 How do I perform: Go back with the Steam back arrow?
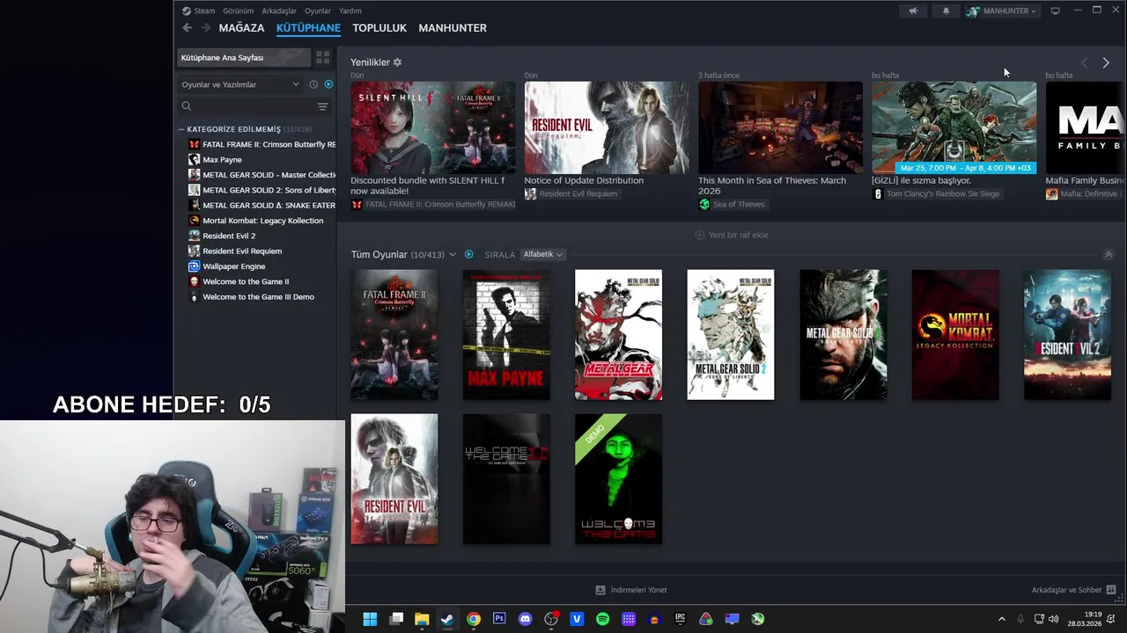pyautogui.click(x=187, y=28)
